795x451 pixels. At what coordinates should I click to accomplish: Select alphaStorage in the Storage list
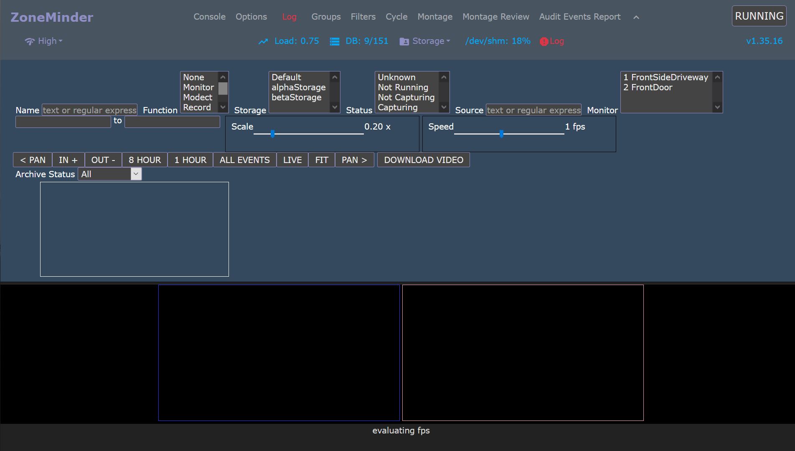(x=300, y=87)
